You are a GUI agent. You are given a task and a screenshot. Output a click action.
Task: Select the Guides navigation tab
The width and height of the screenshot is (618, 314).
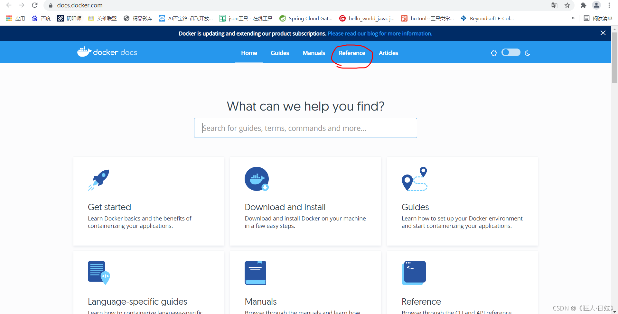(280, 53)
